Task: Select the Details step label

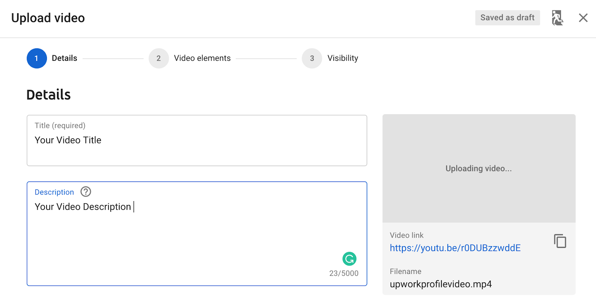Action: [64, 58]
